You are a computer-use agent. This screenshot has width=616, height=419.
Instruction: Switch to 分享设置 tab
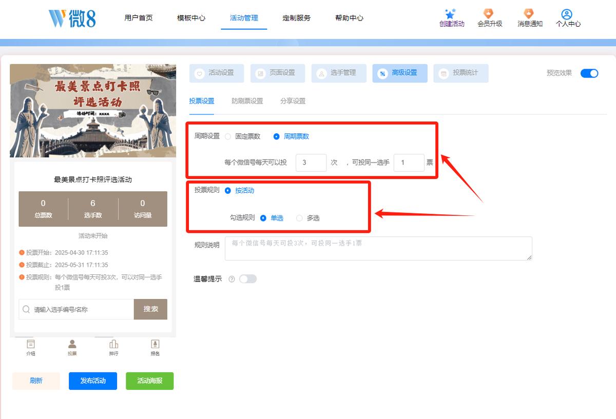[x=293, y=101]
